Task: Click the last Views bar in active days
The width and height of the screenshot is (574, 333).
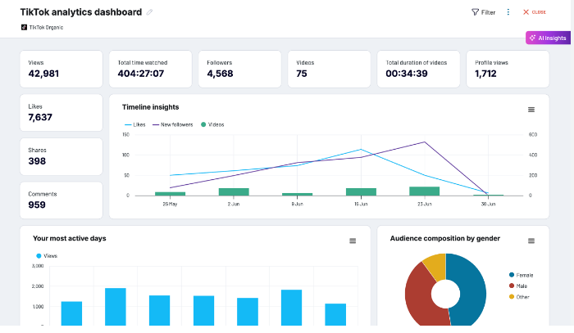Action: [x=335, y=314]
